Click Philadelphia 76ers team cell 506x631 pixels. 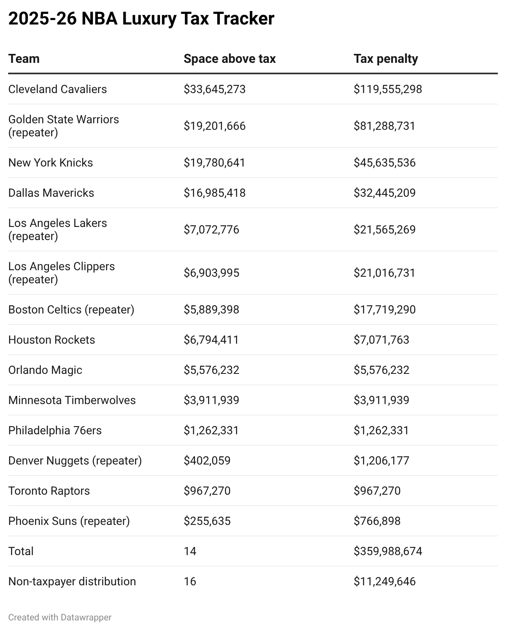(55, 430)
